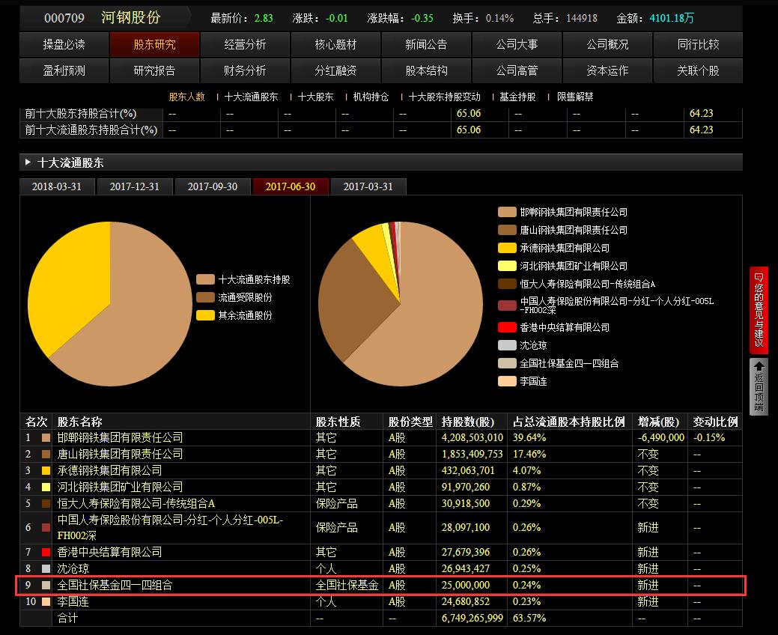778x635 pixels.
Task: Click the 基金持股 navigation link
Action: (517, 97)
